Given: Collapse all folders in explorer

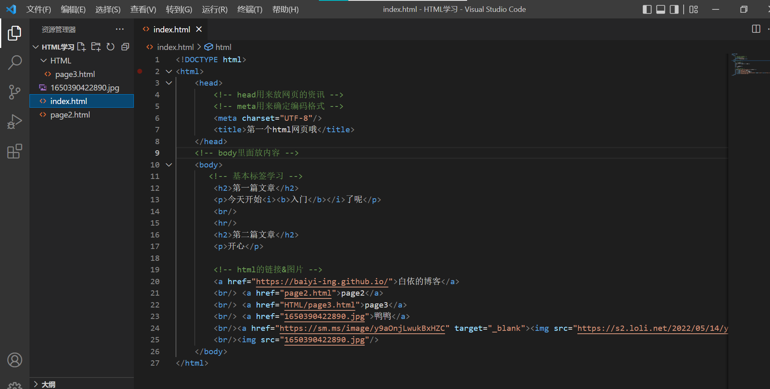Looking at the screenshot, I should [125, 47].
